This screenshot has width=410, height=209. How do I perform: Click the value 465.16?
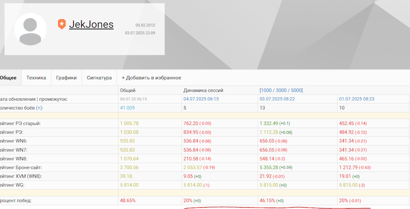pos(347,159)
